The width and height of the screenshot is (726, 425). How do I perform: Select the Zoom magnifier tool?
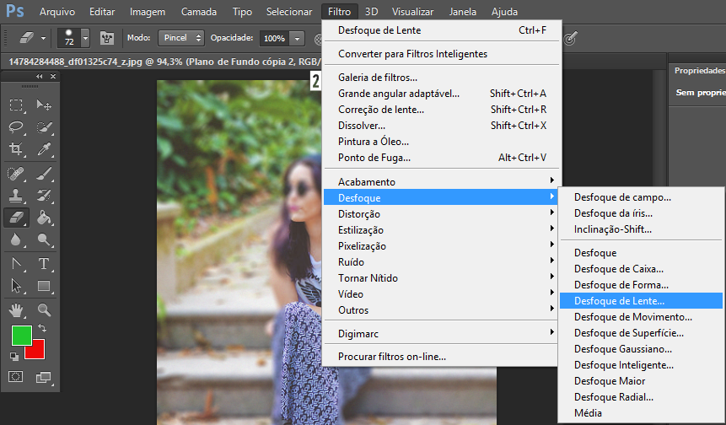44,310
